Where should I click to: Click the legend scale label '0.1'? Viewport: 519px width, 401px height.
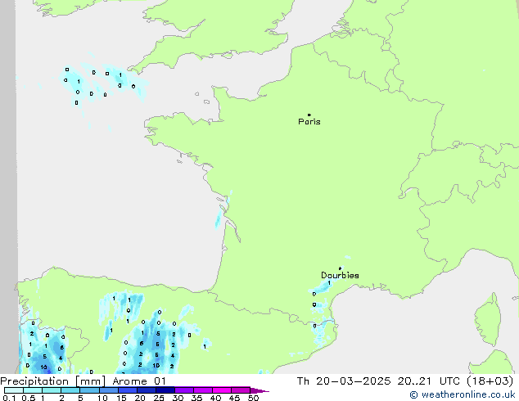coord(8,398)
